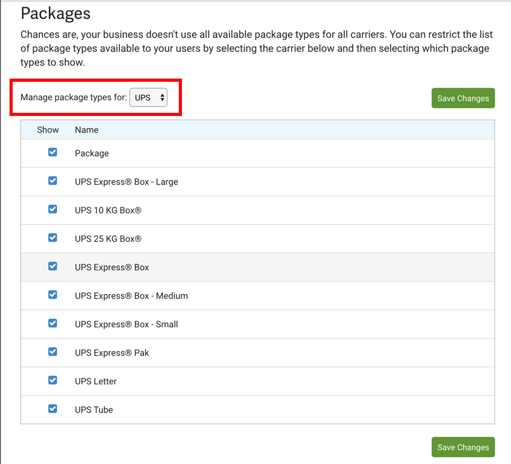Screen dimensions: 511x464
Task: Click the 'UPS Express® Pak' name
Action: point(112,353)
